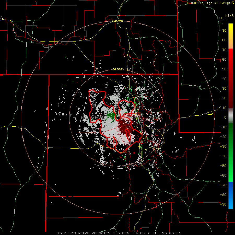This screenshot has width=235, height=235.
Task: Select the 60 tick label on the scale
Action: [x=224, y=59]
